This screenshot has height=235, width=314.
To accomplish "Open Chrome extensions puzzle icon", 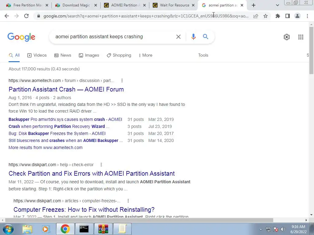I will 278,16.
